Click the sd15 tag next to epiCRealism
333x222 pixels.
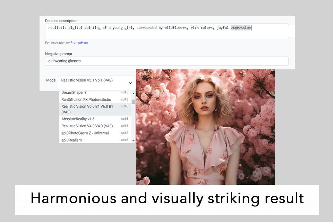[x=125, y=140]
